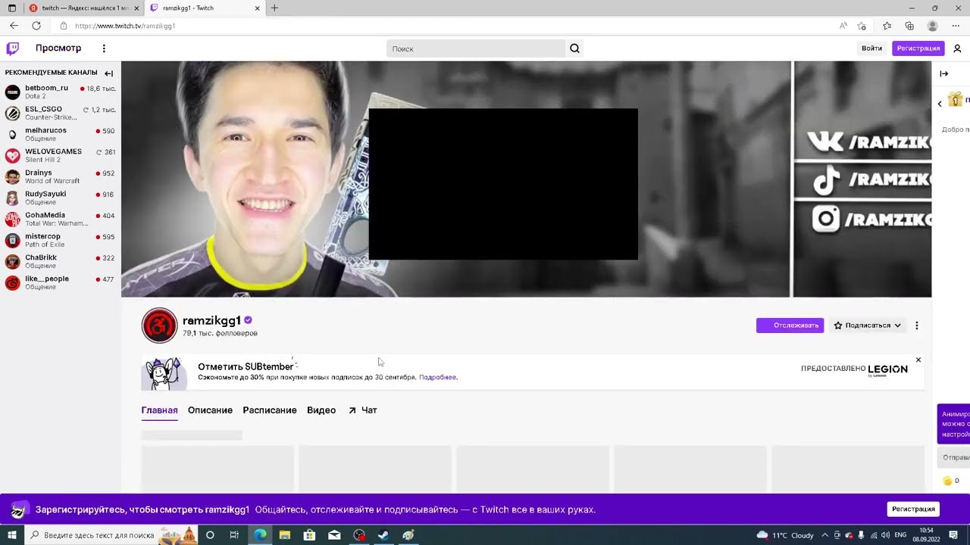The height and width of the screenshot is (545, 970).
Task: Open the Windows notification center
Action: click(953, 535)
